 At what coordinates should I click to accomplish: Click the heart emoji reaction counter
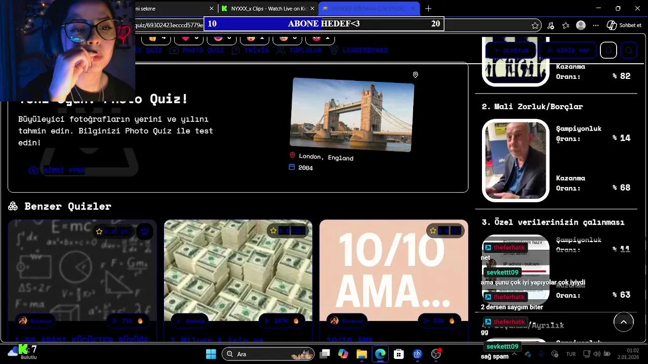[x=189, y=38]
